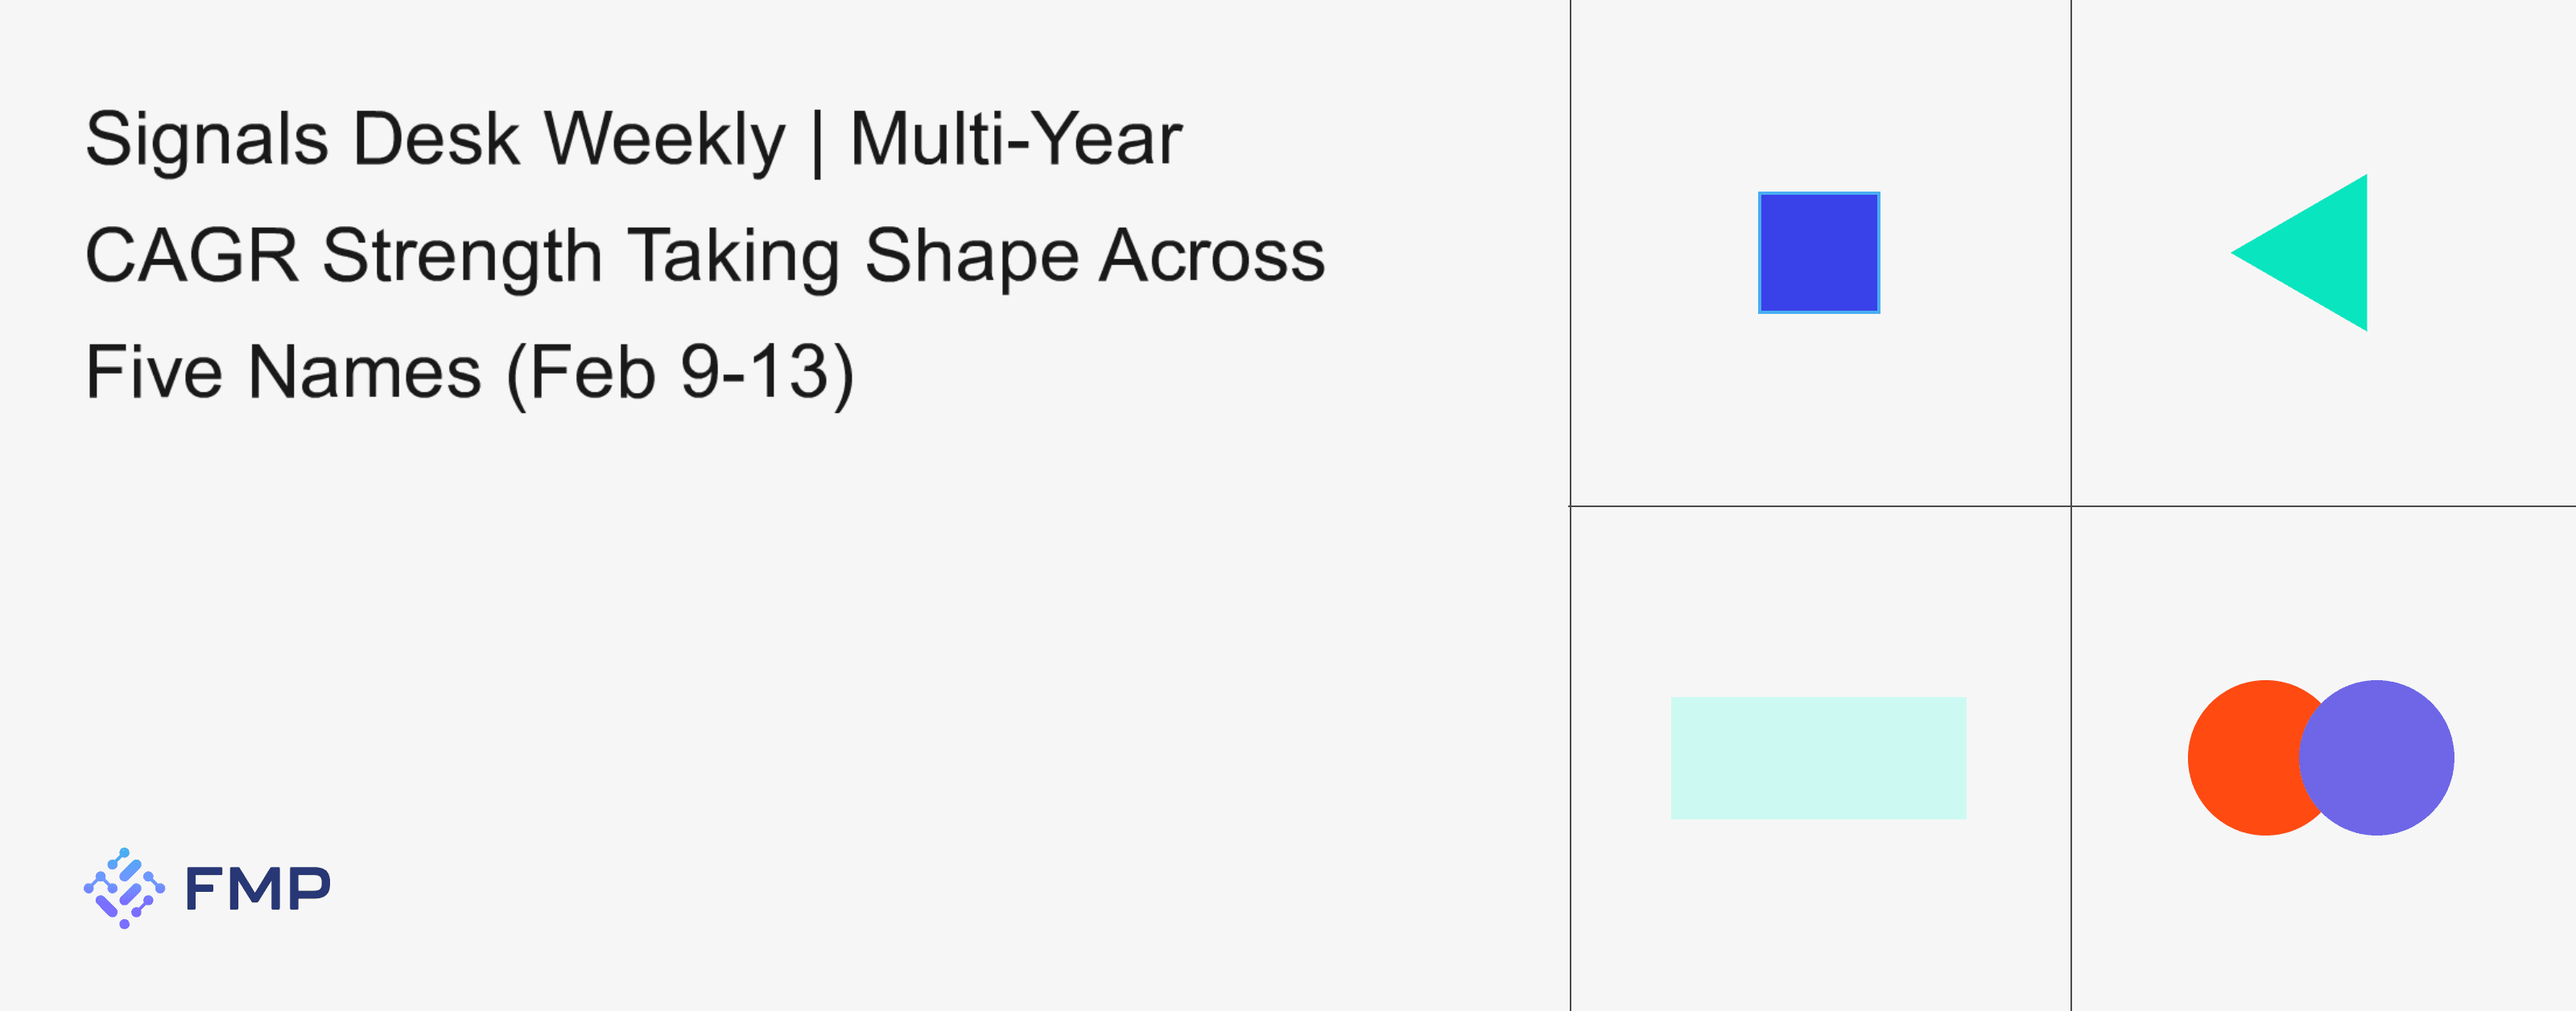Click the vertical bar separator in title
This screenshot has height=1011, width=2576.
[x=818, y=142]
